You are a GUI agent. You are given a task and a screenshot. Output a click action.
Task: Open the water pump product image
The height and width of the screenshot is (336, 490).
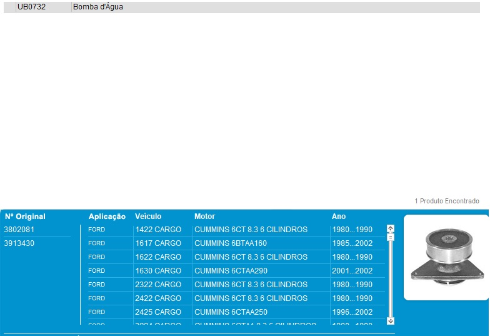(x=446, y=257)
